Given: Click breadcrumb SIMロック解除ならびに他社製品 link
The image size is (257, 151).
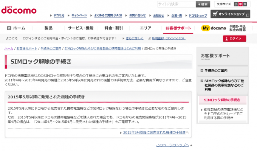Looking at the screenshot, I should [102, 48].
